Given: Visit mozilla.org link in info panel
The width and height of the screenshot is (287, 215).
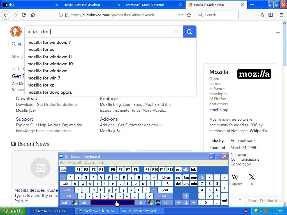Looking at the screenshot, I should tap(219, 110).
